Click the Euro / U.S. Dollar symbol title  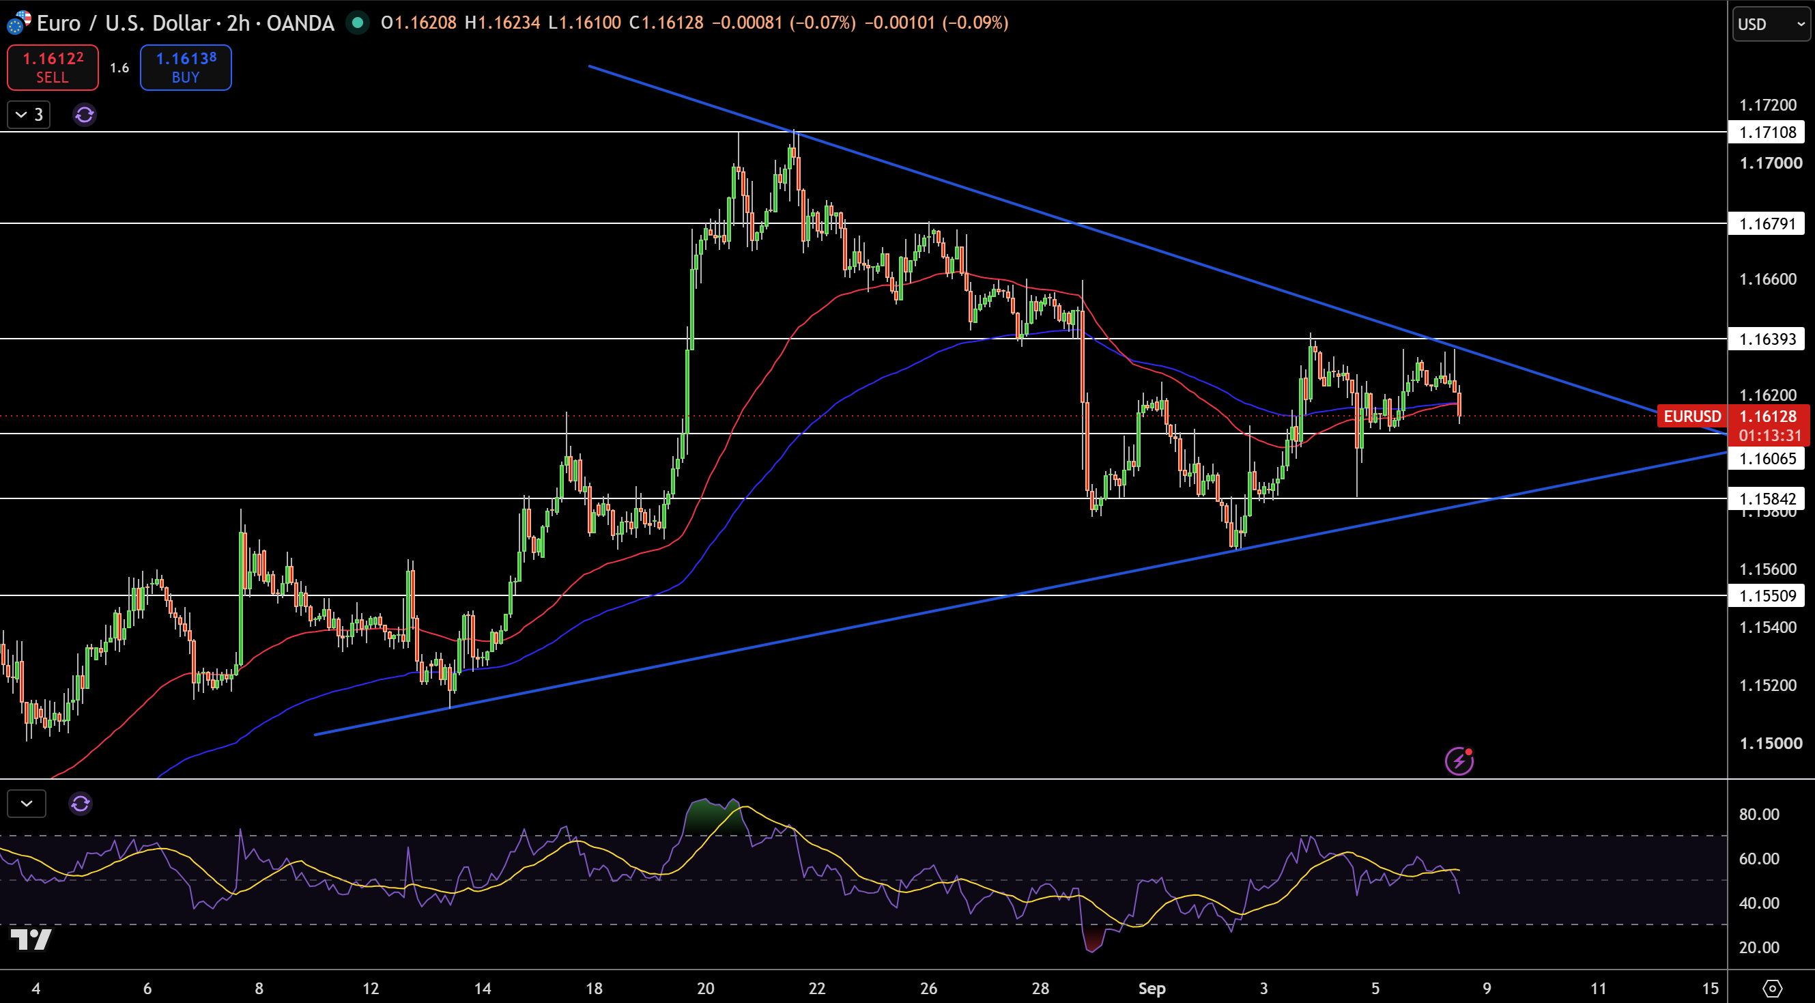pos(124,23)
